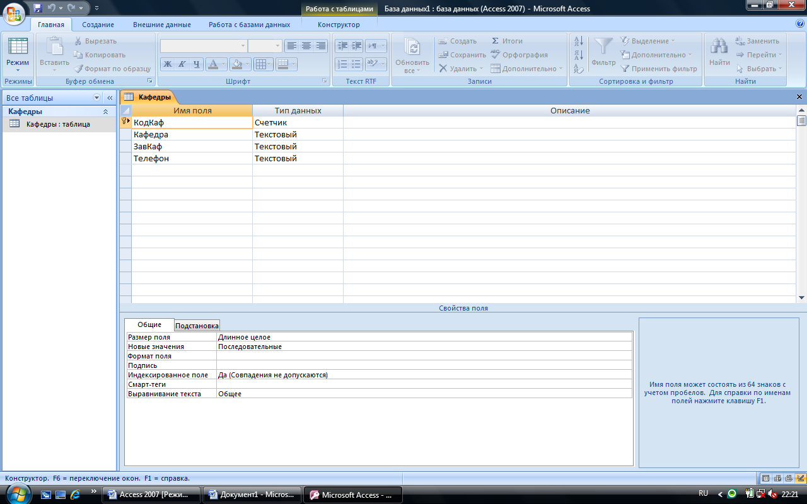Image resolution: width=807 pixels, height=504 pixels.
Task: Open the font color button (A)
Action: point(216,64)
